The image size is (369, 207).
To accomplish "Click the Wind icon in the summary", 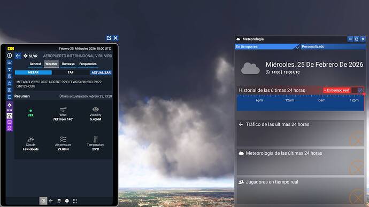I will pos(63,109).
